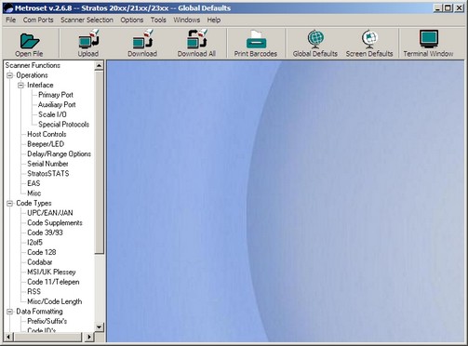This screenshot has height=346, width=468.
Task: Select Code 39/93 in the tree
Action: coord(45,233)
